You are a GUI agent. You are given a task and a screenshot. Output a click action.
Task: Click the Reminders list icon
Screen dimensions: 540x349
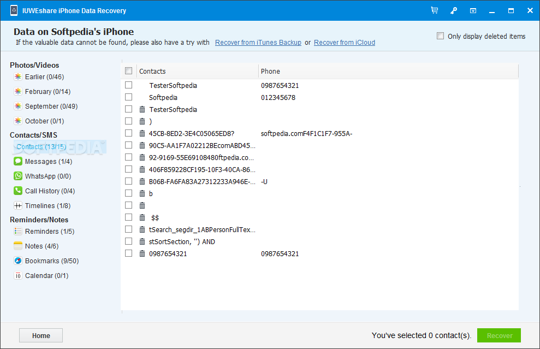tap(18, 231)
